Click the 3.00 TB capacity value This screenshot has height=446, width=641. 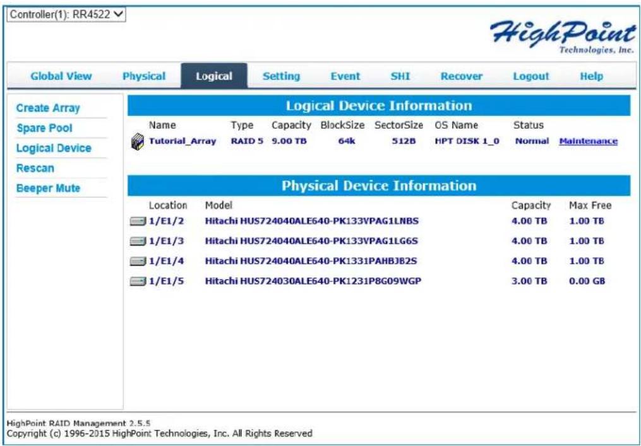click(x=529, y=281)
